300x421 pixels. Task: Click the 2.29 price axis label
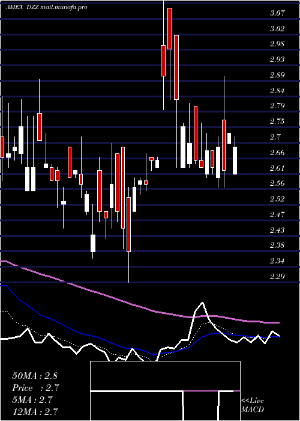tap(277, 276)
